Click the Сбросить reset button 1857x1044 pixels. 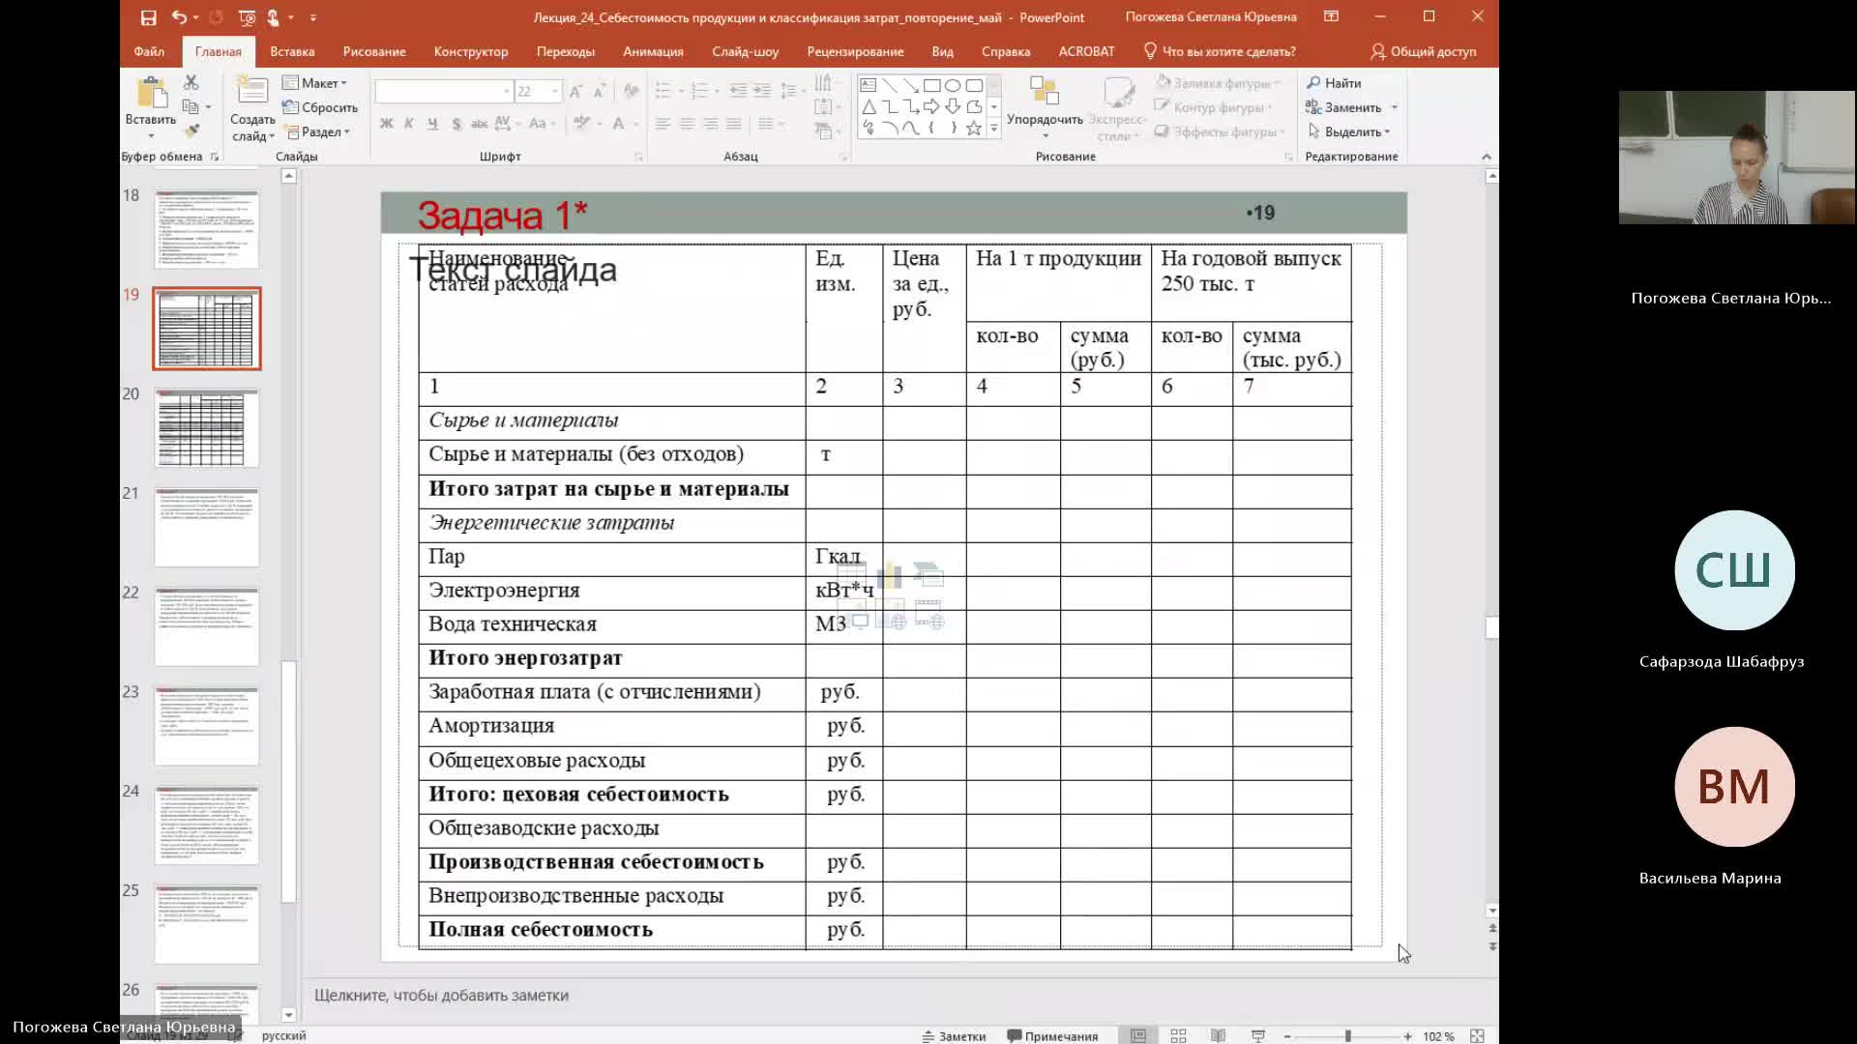pyautogui.click(x=320, y=107)
